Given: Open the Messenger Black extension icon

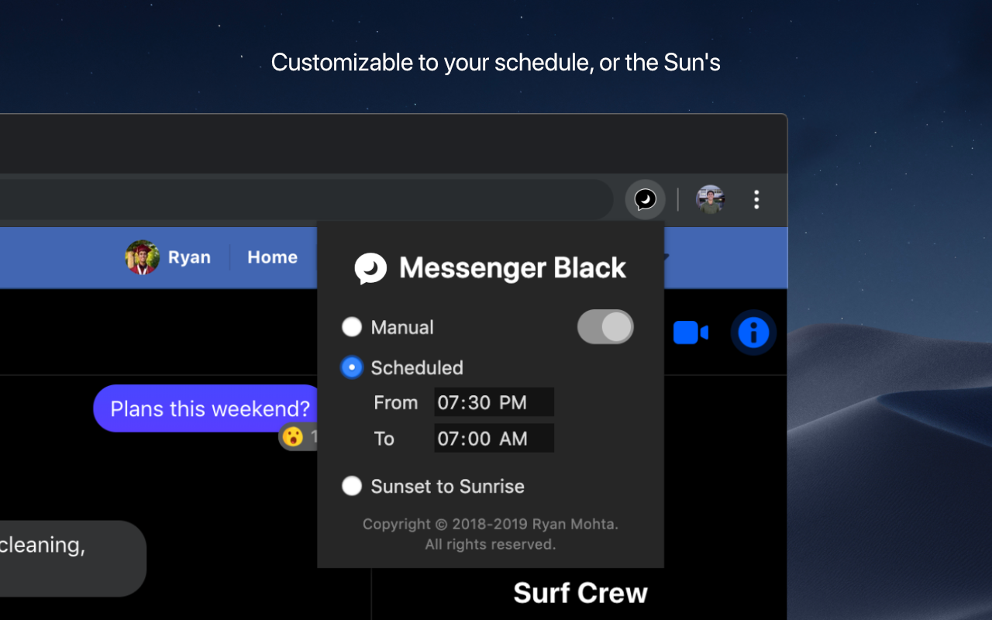Looking at the screenshot, I should point(645,200).
